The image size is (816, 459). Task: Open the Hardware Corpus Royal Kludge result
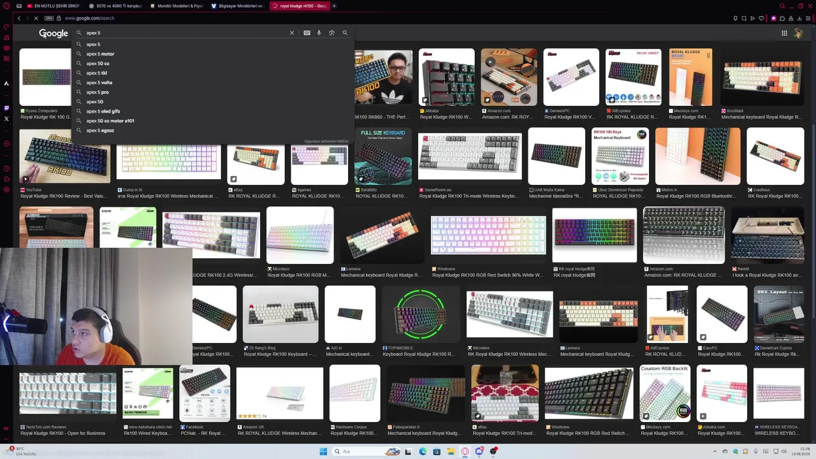tap(354, 393)
